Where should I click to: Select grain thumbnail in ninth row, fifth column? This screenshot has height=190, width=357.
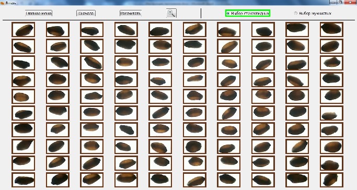point(160,163)
